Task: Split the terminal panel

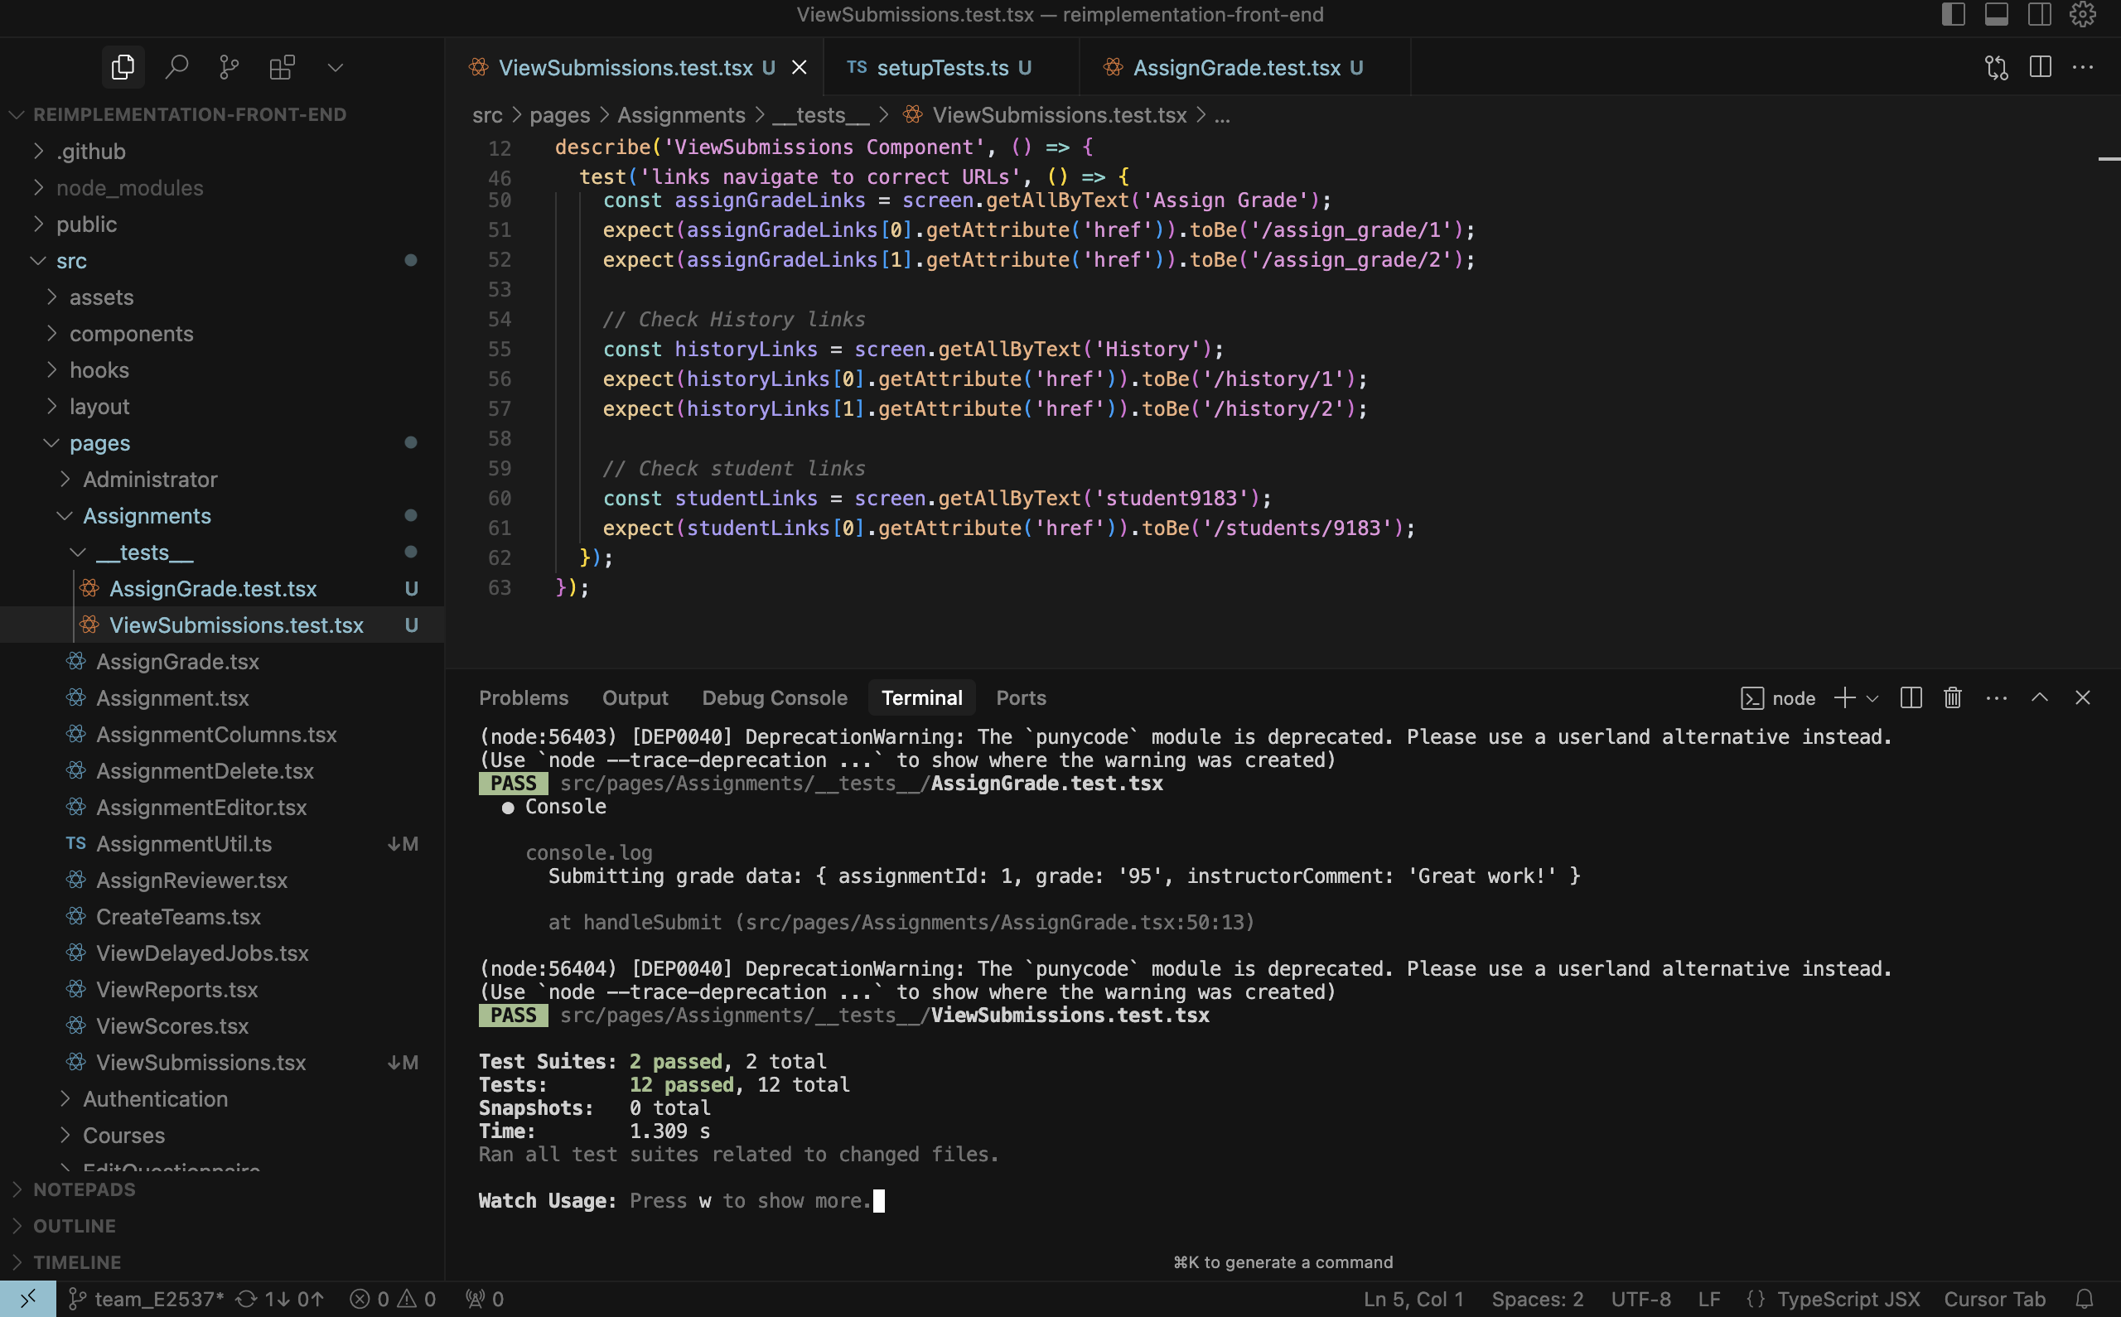Action: [x=1911, y=697]
